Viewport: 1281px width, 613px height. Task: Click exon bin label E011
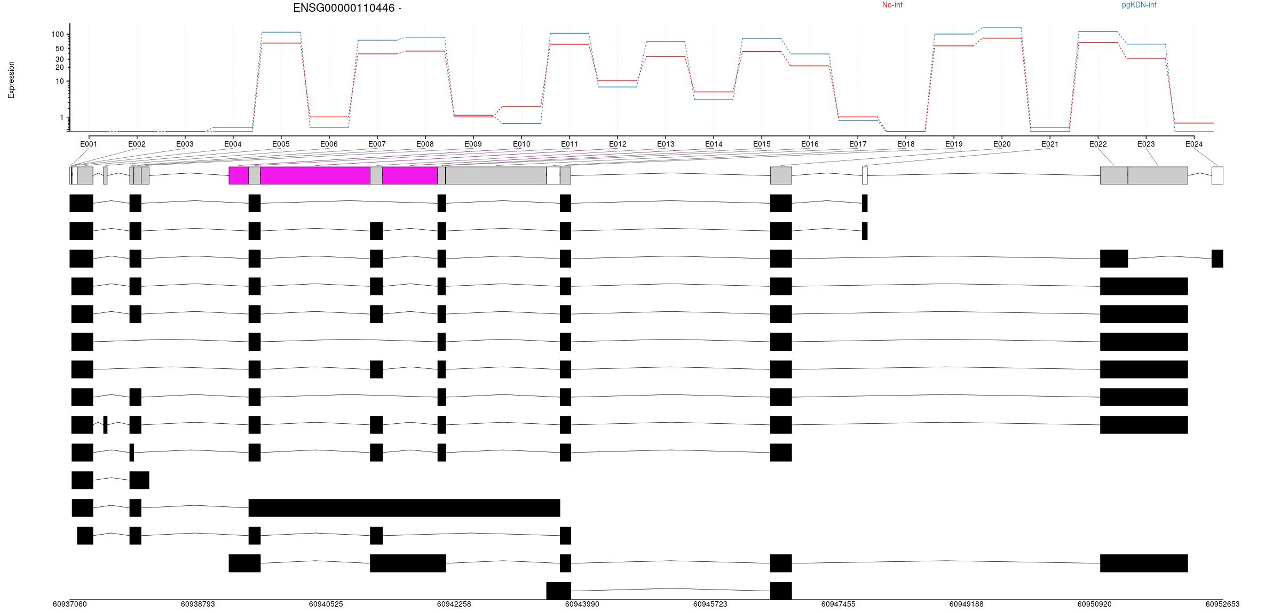[x=570, y=144]
